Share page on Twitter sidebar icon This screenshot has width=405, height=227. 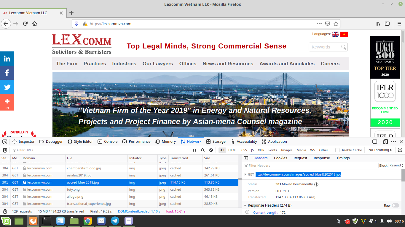[x=7, y=87]
